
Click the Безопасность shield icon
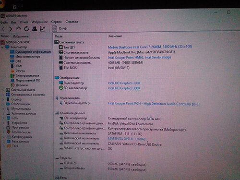(x=9, y=132)
